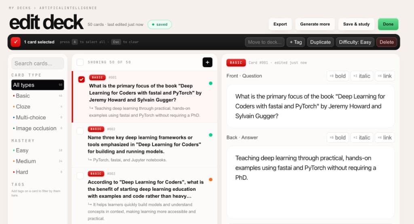Click the 'saved' status badge

coord(160,24)
